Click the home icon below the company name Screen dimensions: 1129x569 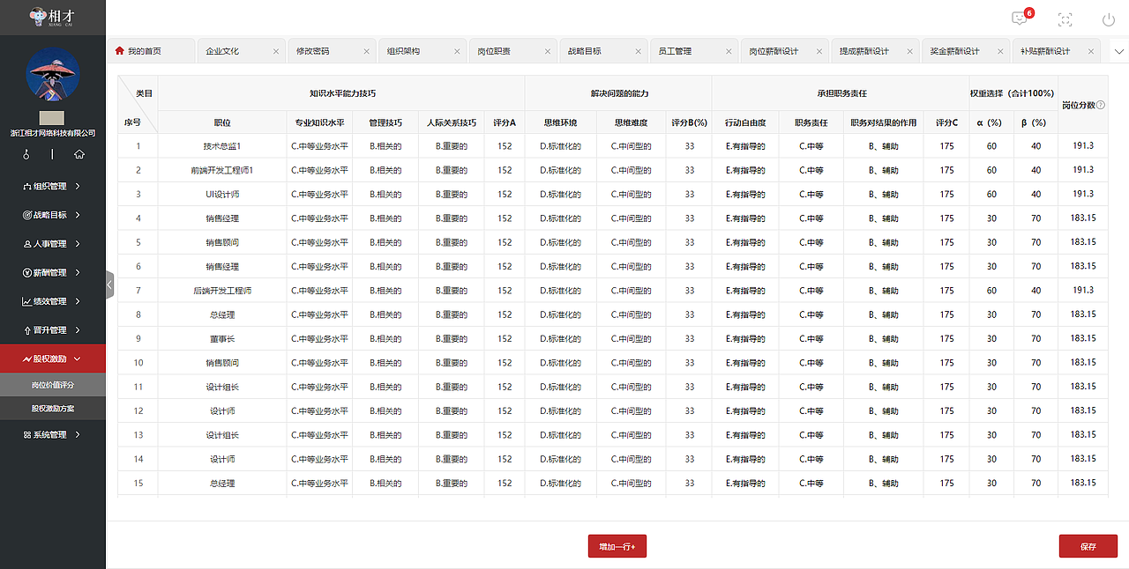click(x=79, y=154)
